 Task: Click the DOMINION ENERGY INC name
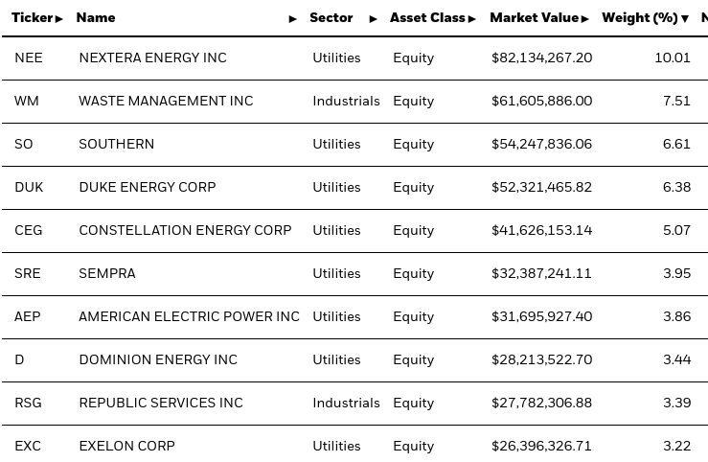tap(158, 359)
